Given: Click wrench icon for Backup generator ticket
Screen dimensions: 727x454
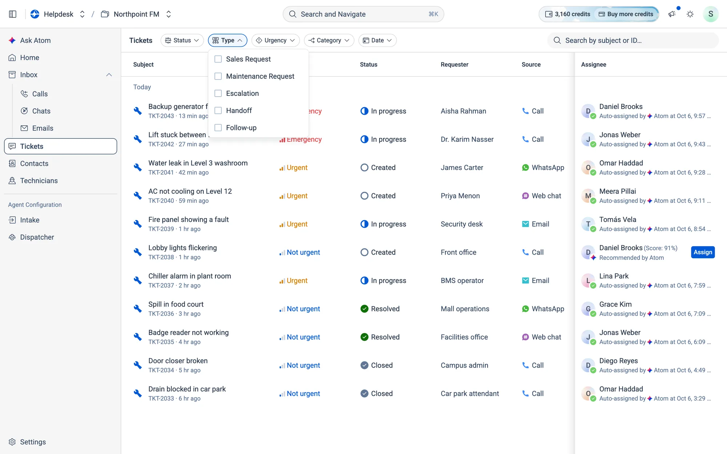Looking at the screenshot, I should (x=138, y=111).
